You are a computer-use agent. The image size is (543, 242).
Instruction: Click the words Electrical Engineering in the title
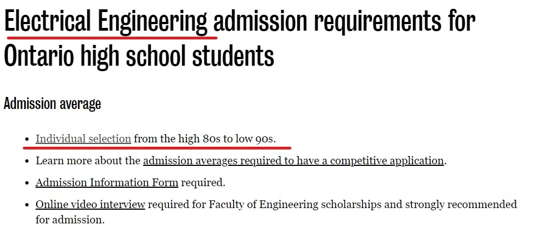pyautogui.click(x=106, y=21)
